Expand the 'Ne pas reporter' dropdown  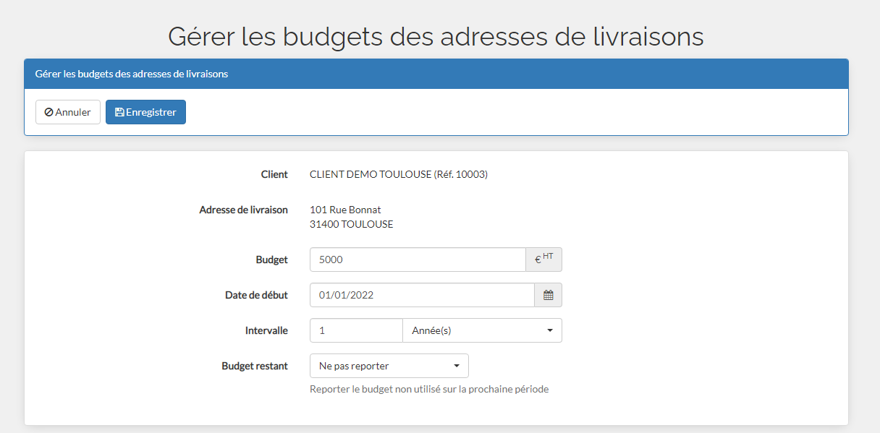point(389,366)
